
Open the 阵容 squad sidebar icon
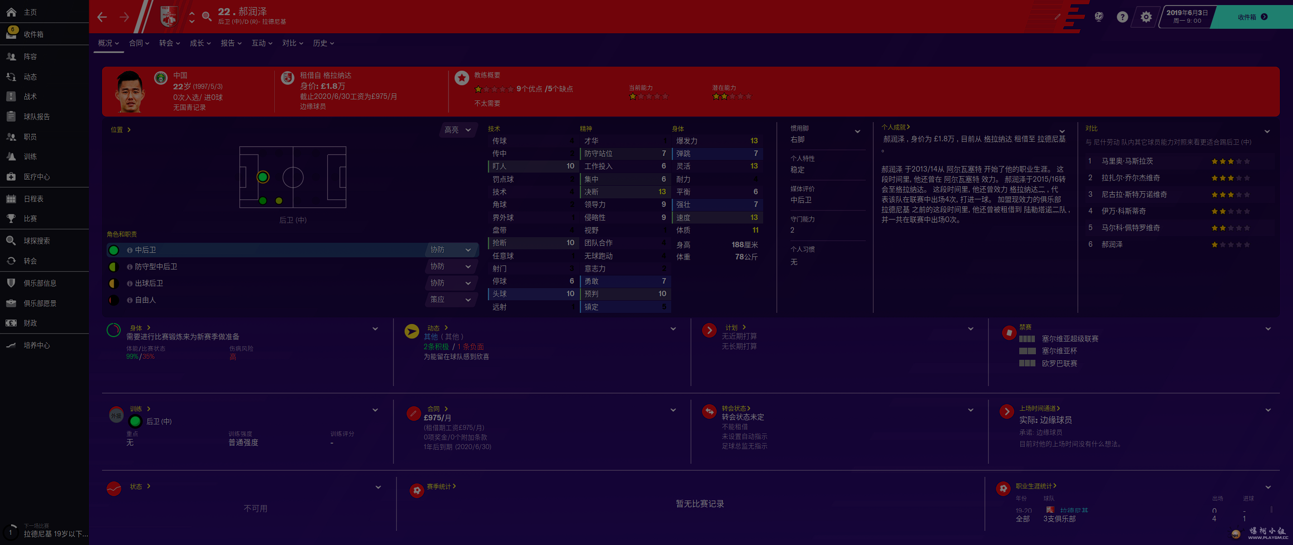tap(11, 57)
